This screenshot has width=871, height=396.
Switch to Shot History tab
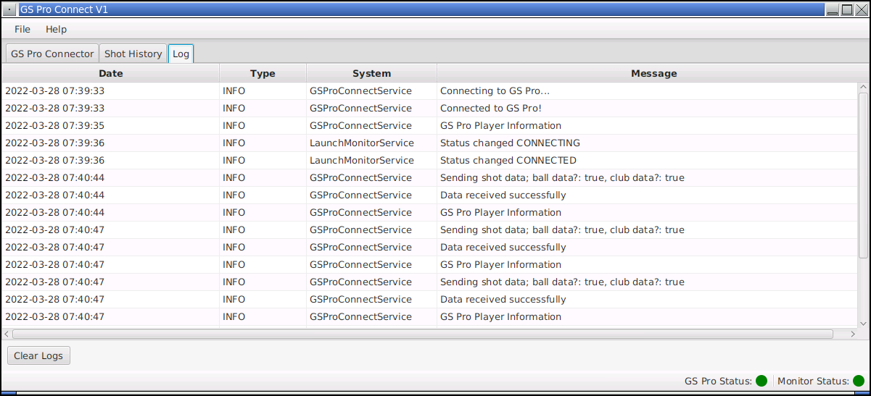pyautogui.click(x=133, y=54)
